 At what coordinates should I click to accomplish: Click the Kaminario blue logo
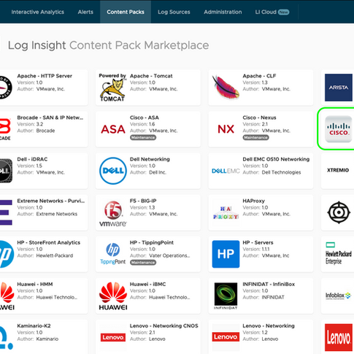pos(6,338)
